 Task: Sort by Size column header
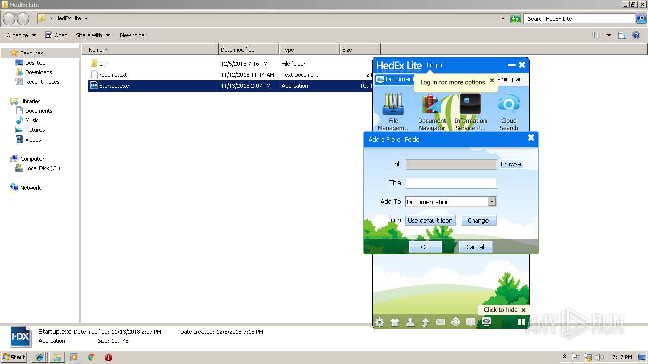click(360, 50)
